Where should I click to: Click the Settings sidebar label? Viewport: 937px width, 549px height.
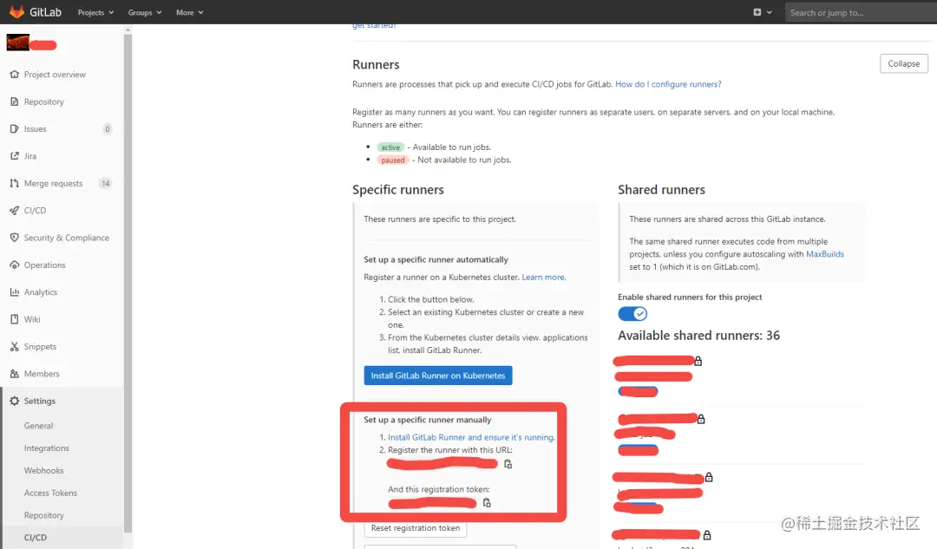click(x=39, y=401)
